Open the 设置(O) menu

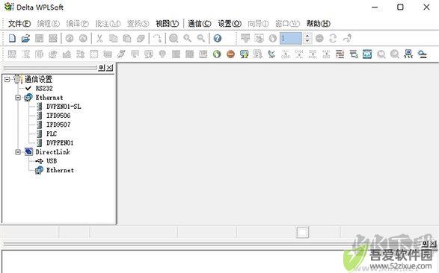(x=230, y=24)
